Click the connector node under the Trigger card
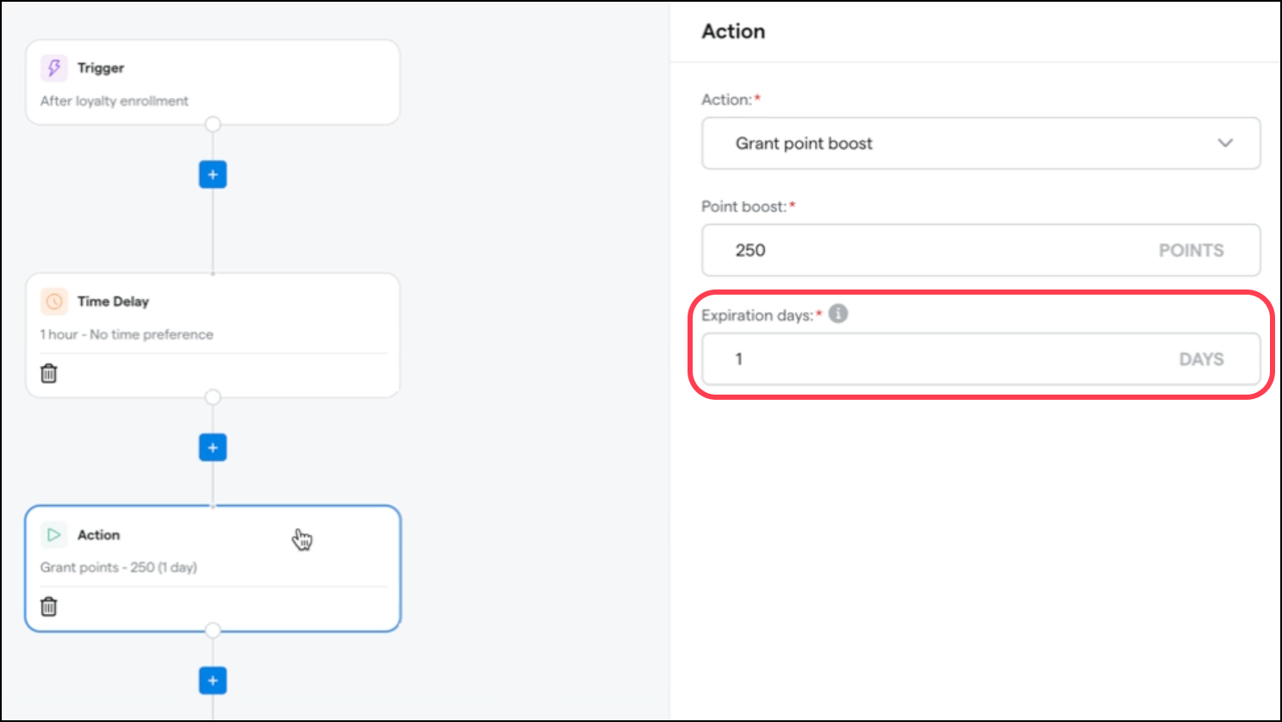Screen dimensions: 1282x722 [213, 125]
